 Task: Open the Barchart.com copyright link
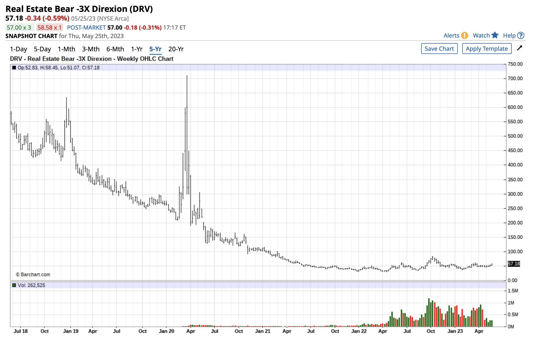34,274
